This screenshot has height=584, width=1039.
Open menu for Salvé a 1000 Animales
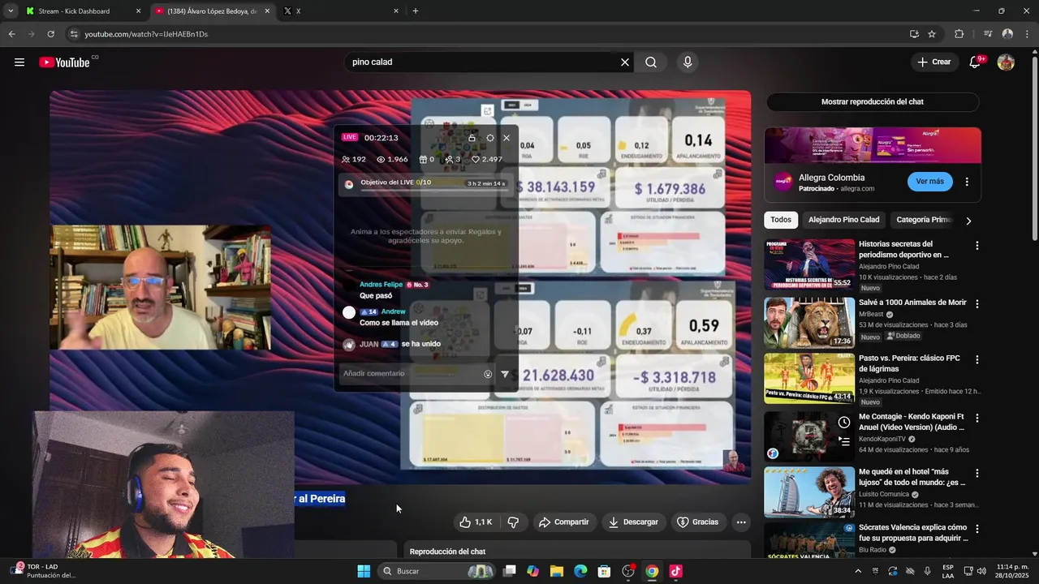point(977,304)
